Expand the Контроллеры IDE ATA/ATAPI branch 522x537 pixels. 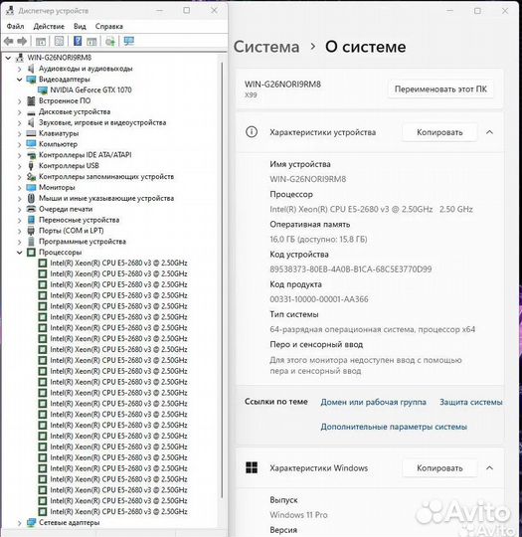[x=20, y=155]
